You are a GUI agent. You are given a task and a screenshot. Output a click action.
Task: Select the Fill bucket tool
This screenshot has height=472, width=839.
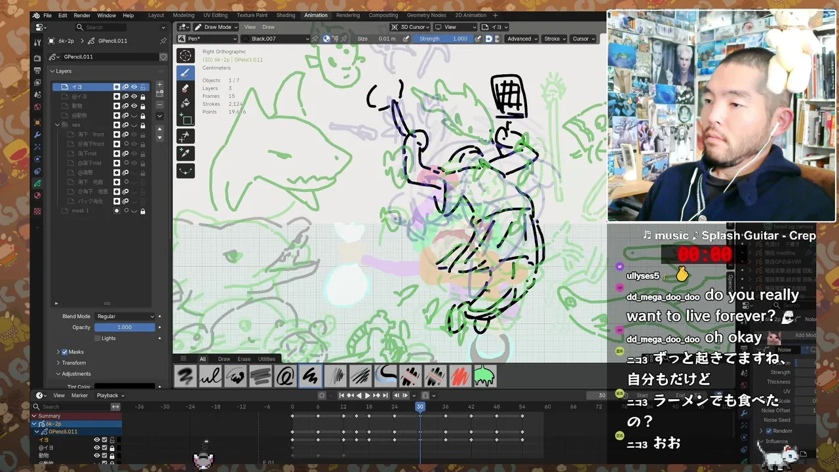coord(185,104)
